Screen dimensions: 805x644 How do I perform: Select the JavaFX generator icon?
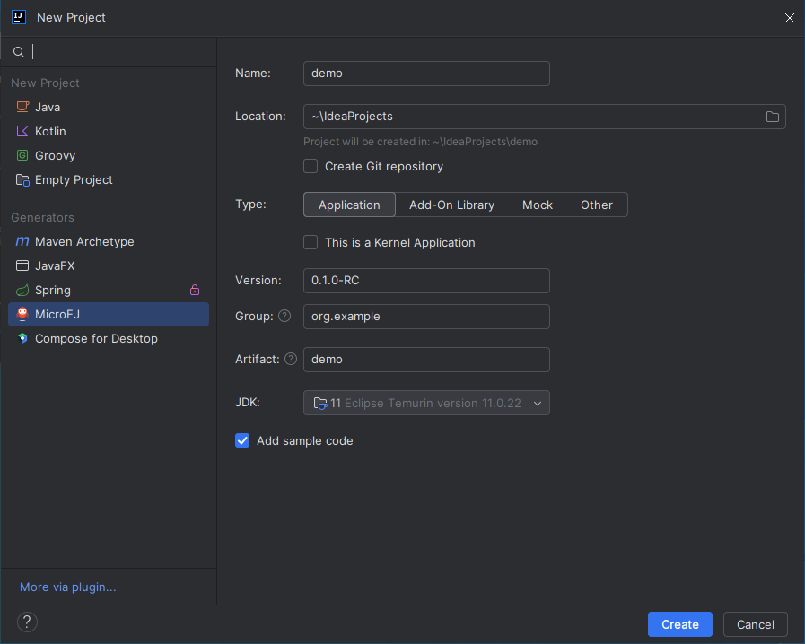click(22, 266)
